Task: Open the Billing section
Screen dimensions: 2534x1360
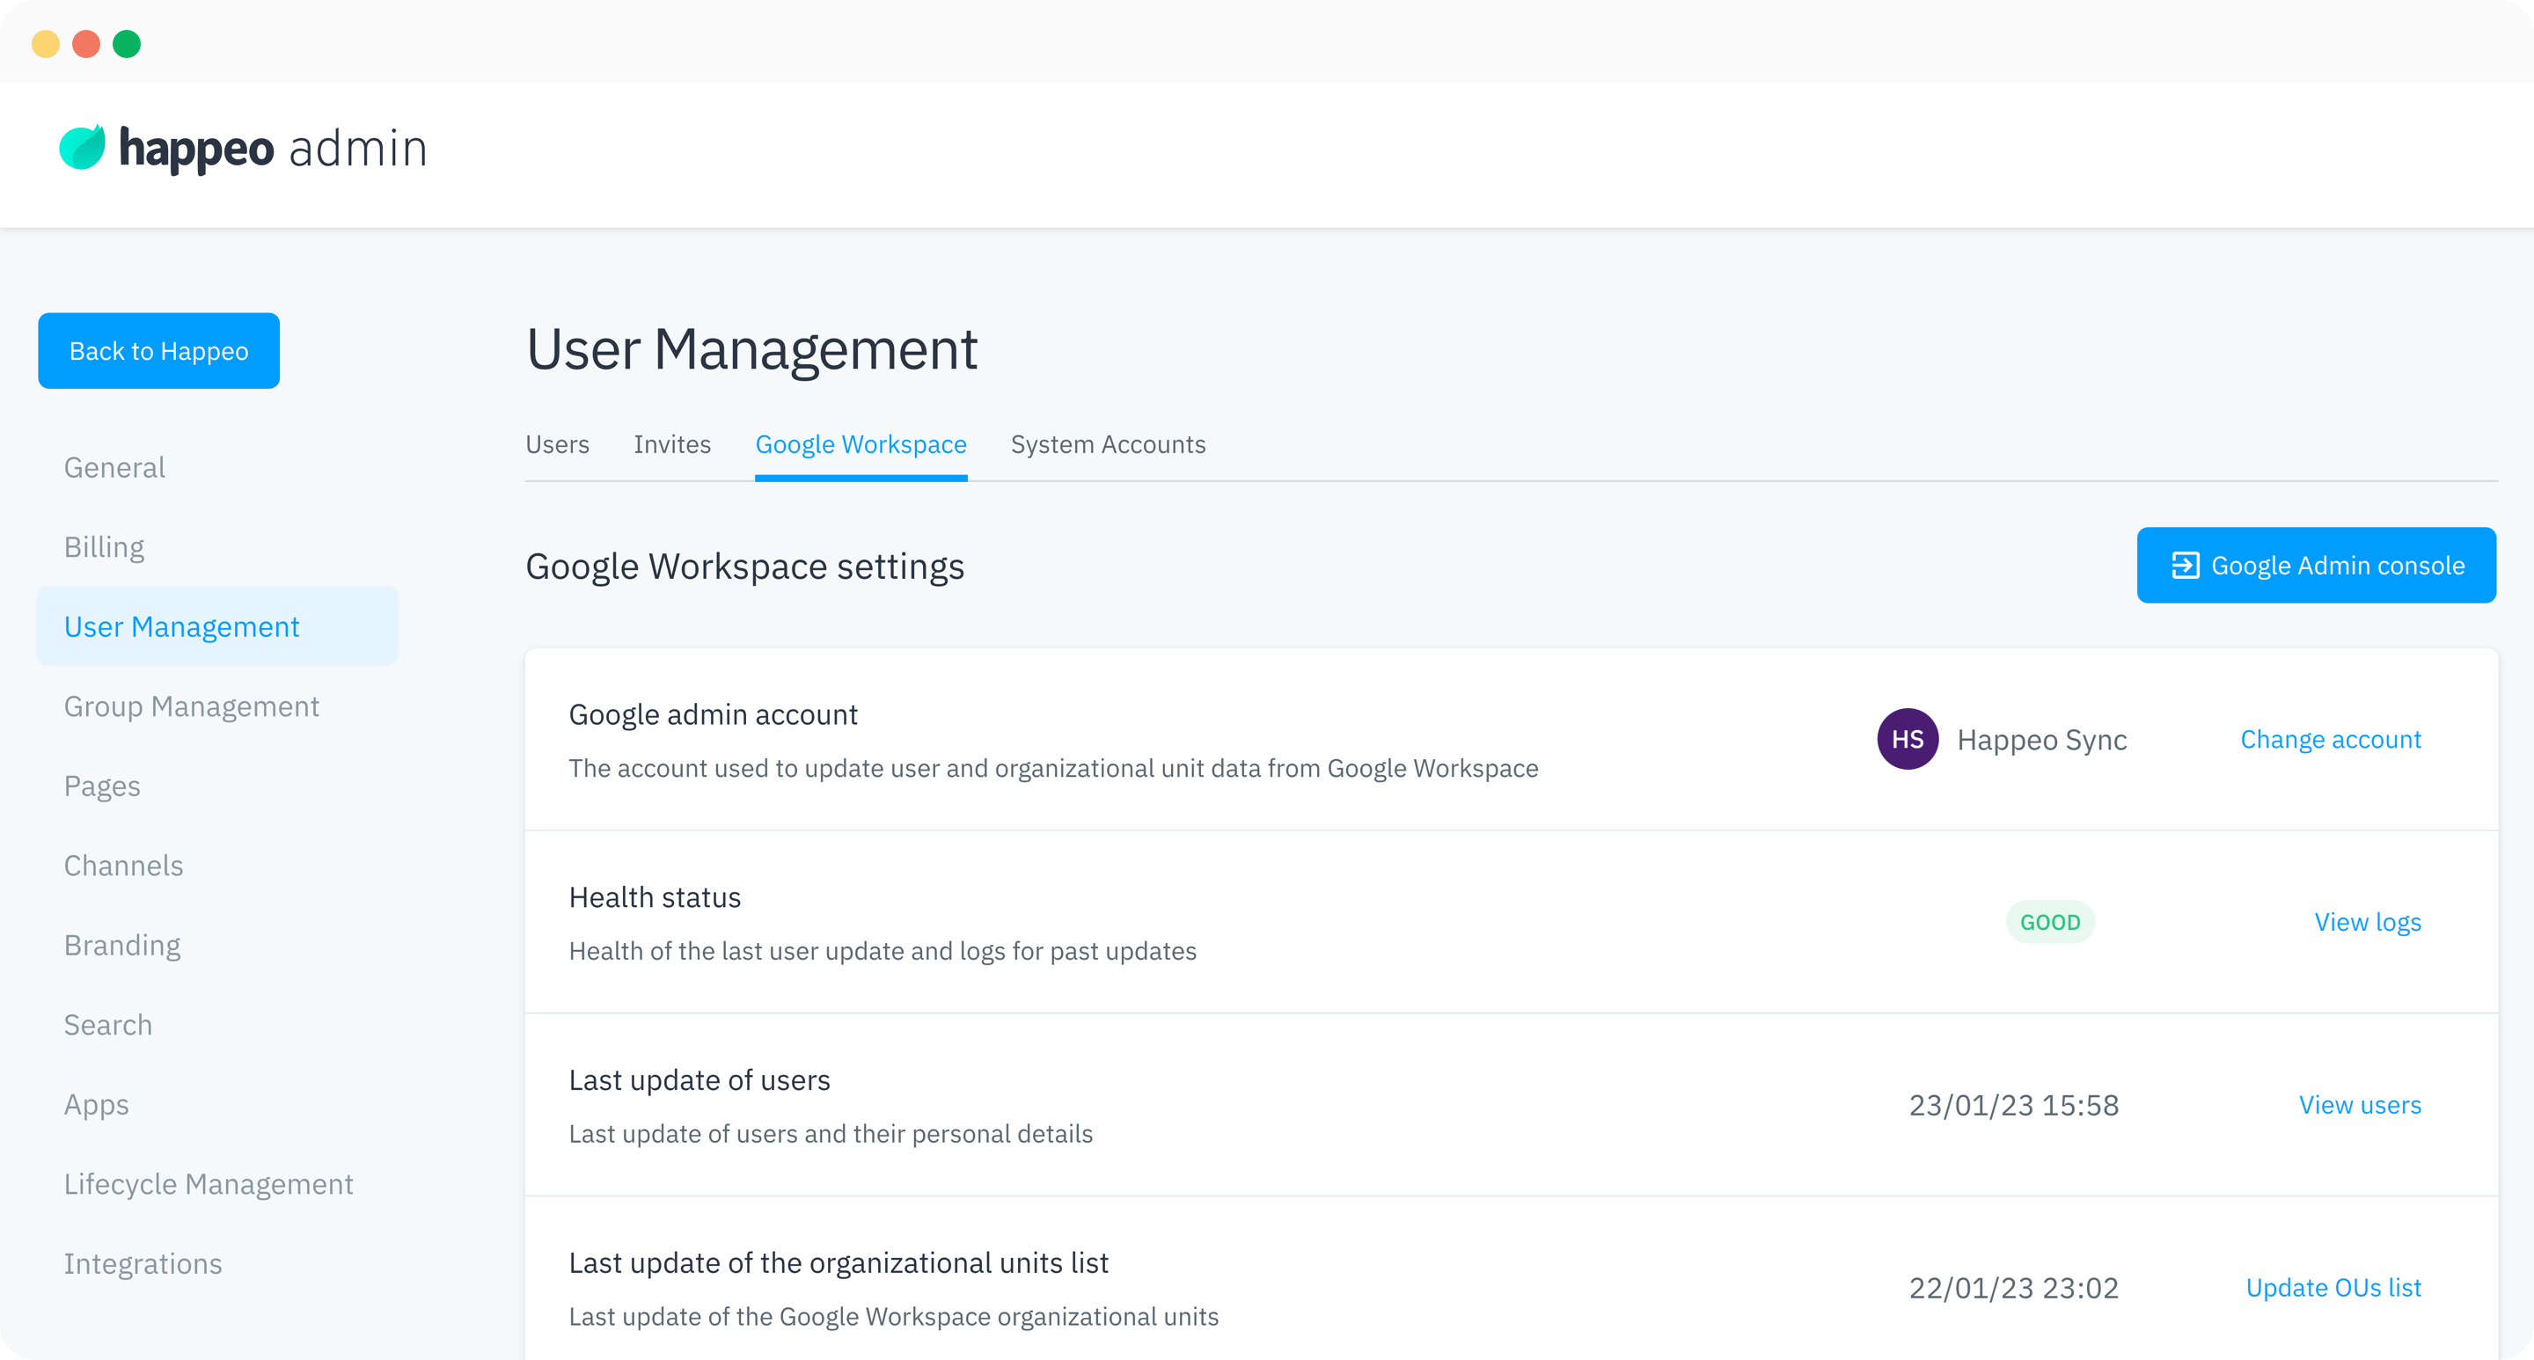Action: click(103, 547)
